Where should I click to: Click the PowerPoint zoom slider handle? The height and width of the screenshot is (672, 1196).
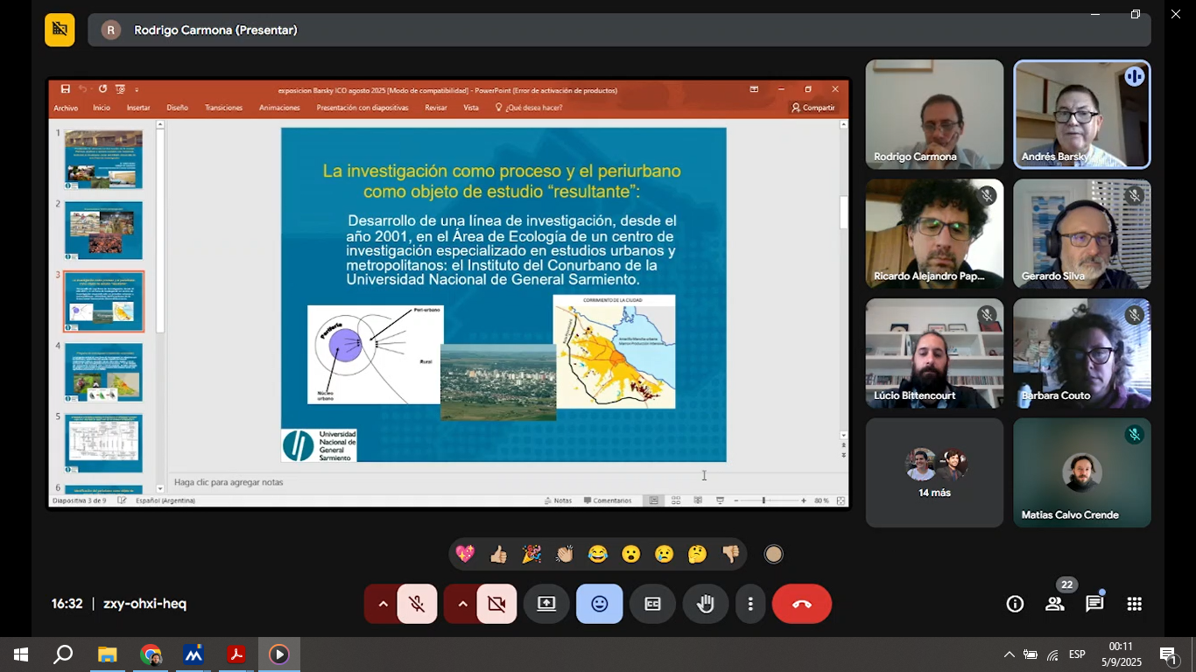pyautogui.click(x=763, y=500)
